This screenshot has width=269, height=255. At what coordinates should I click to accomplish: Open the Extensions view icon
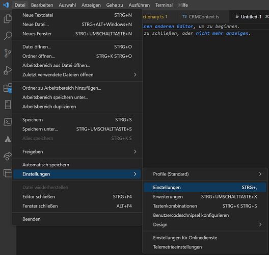pyautogui.click(x=8, y=88)
